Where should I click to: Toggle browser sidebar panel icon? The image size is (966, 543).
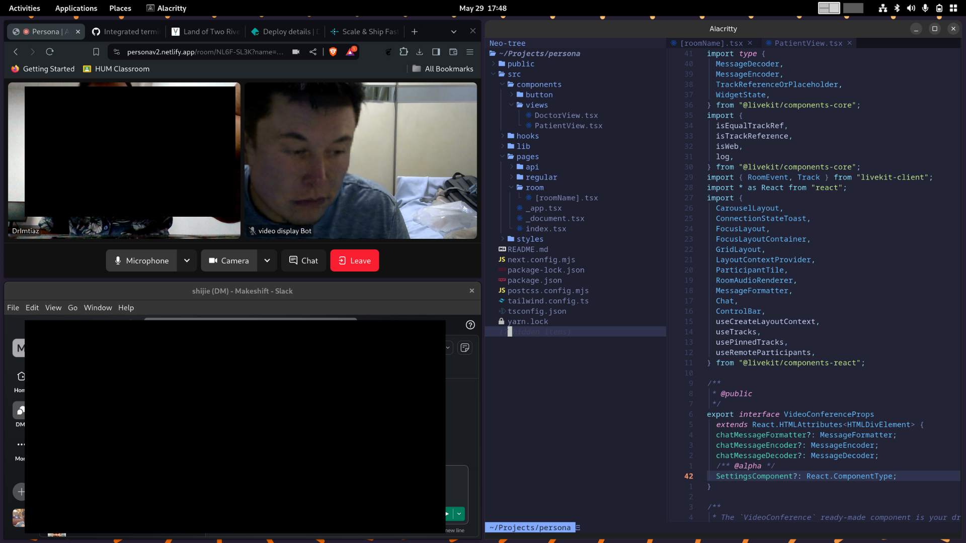[436, 52]
